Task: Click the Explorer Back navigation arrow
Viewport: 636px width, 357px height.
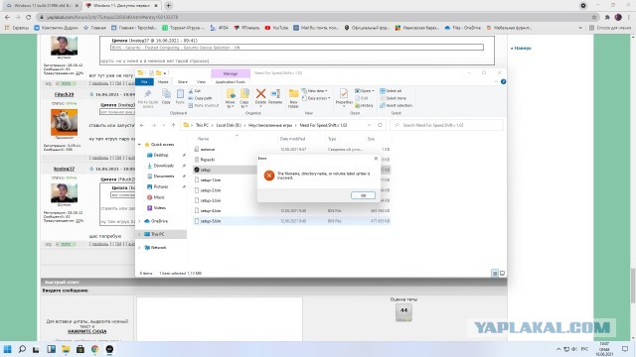Action: [x=142, y=126]
